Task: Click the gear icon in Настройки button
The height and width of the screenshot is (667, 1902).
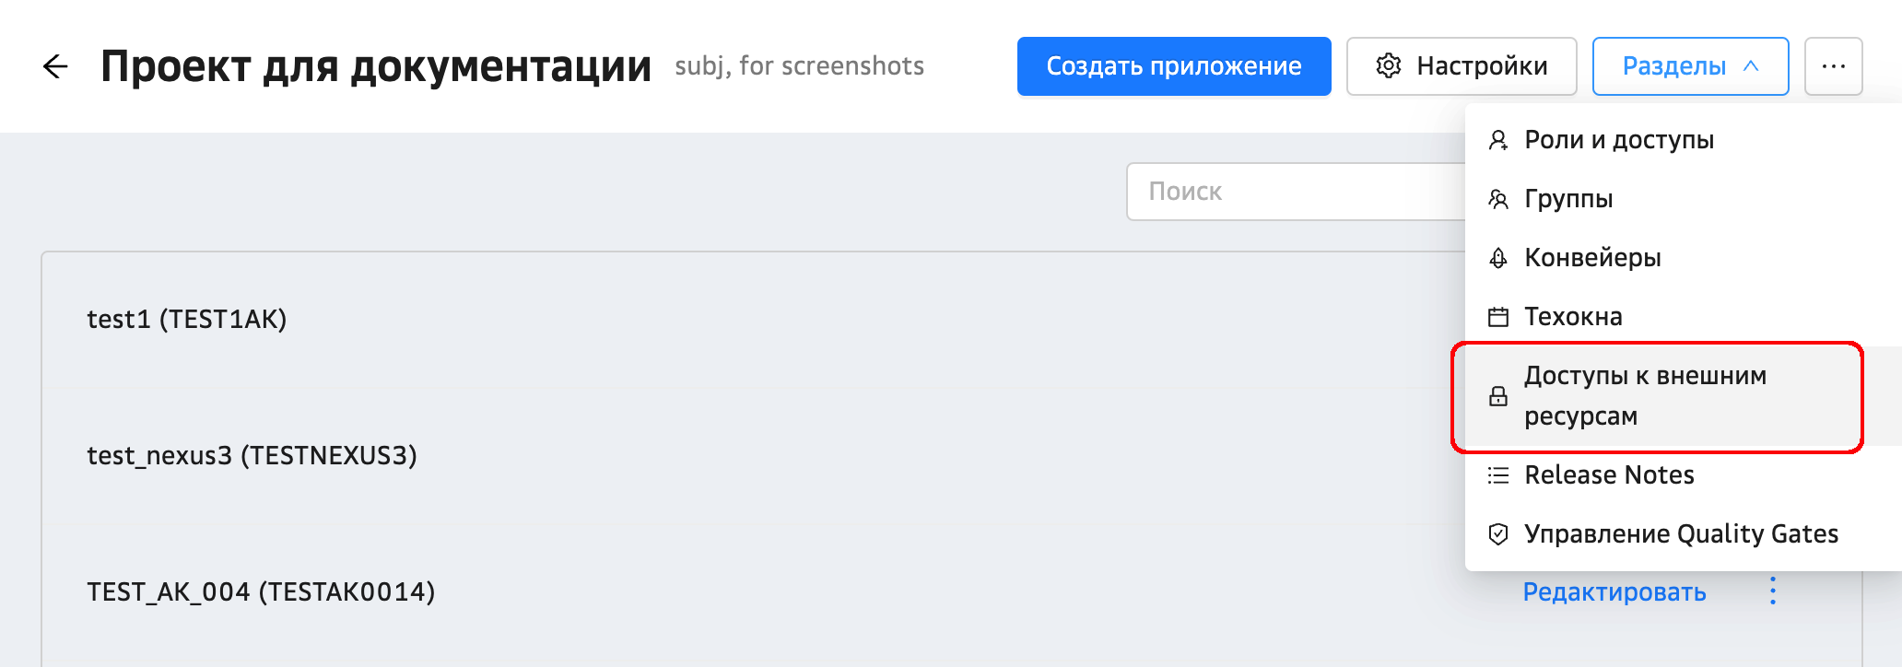Action: point(1388,66)
